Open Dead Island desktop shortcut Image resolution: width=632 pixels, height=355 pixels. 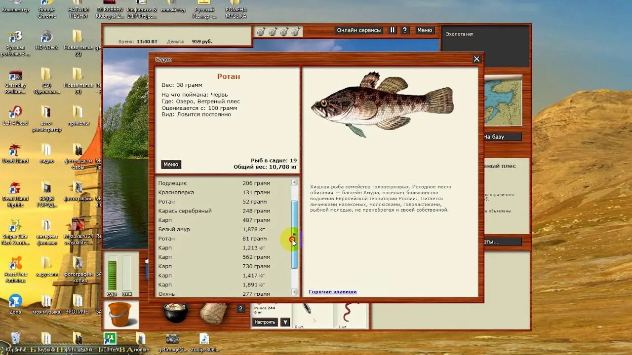[x=15, y=153]
